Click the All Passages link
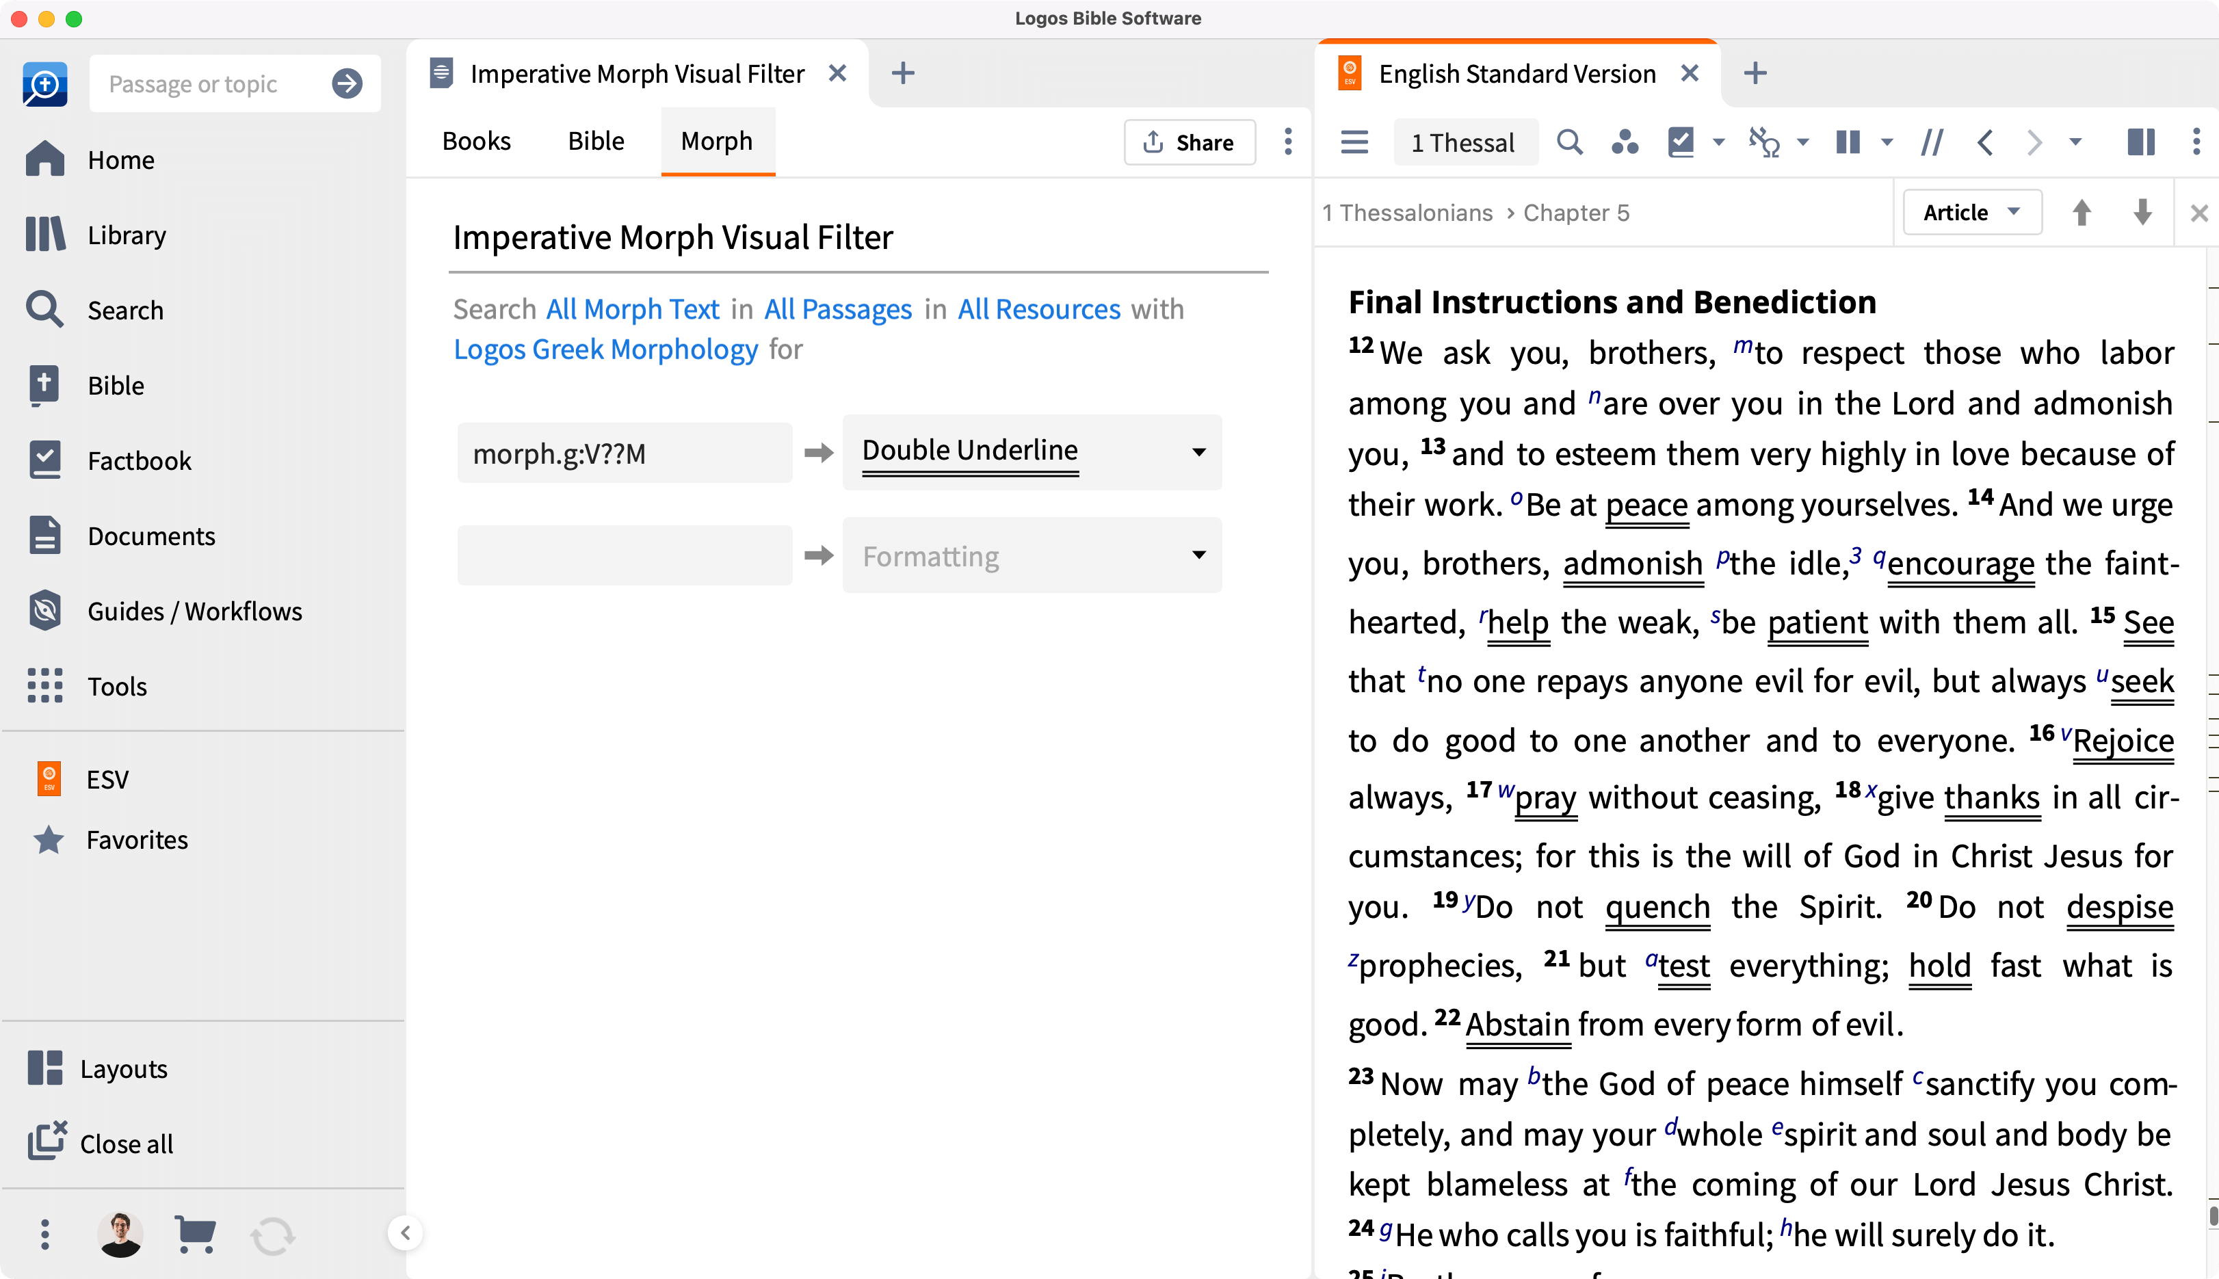This screenshot has height=1279, width=2219. point(838,309)
